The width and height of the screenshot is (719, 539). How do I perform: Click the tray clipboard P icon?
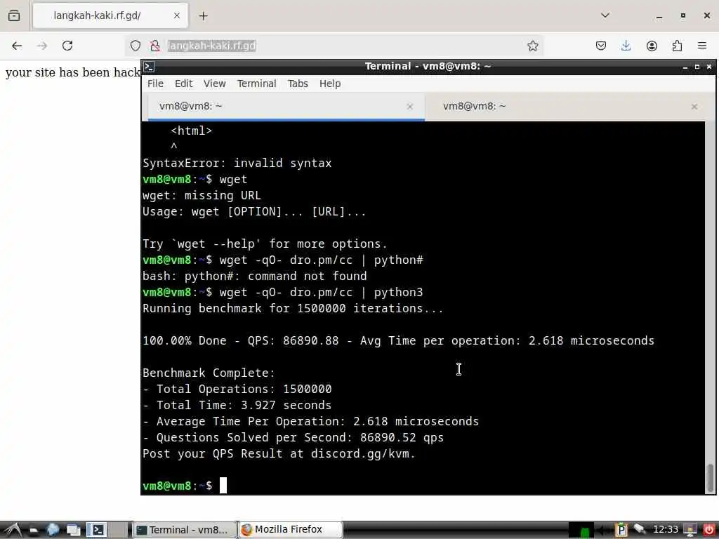[621, 530]
